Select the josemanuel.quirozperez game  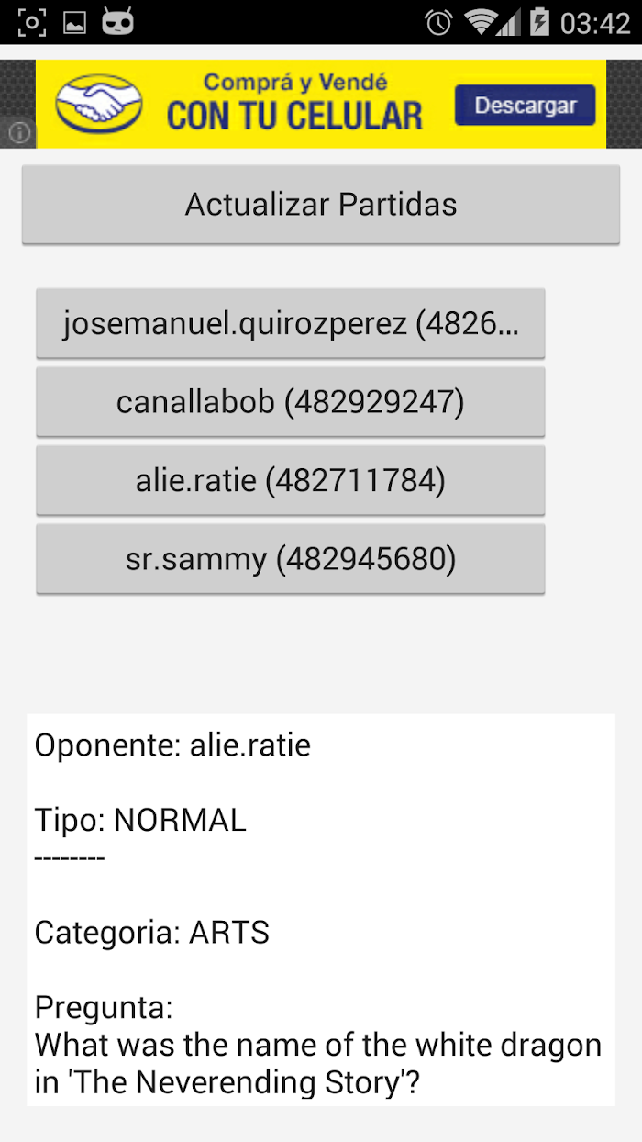[291, 323]
